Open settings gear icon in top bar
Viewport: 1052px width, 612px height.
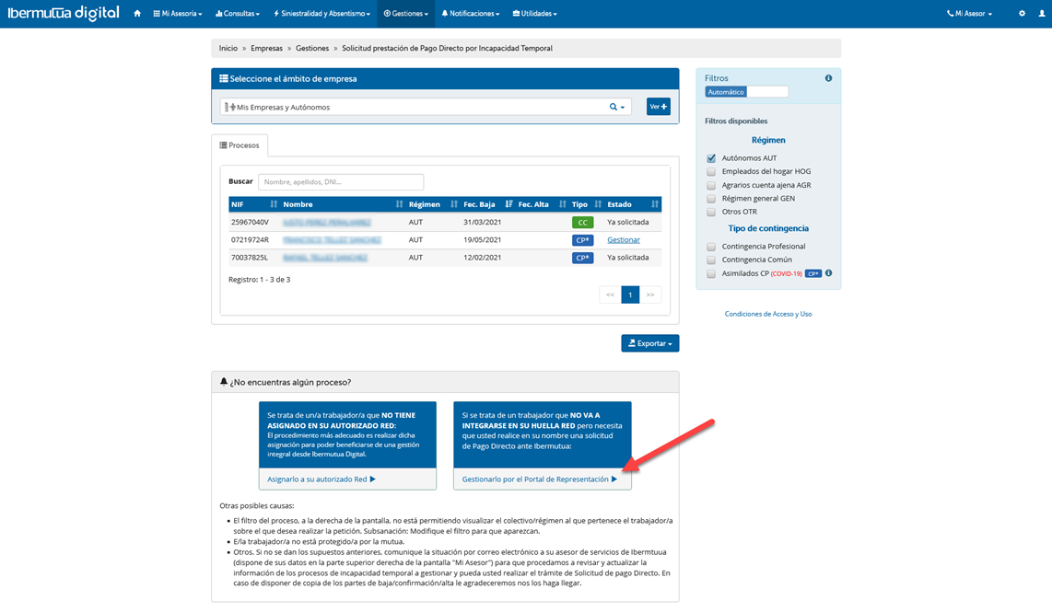(x=1022, y=14)
